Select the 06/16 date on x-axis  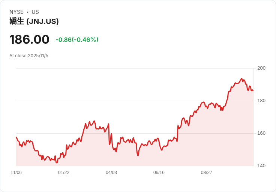tap(159, 173)
